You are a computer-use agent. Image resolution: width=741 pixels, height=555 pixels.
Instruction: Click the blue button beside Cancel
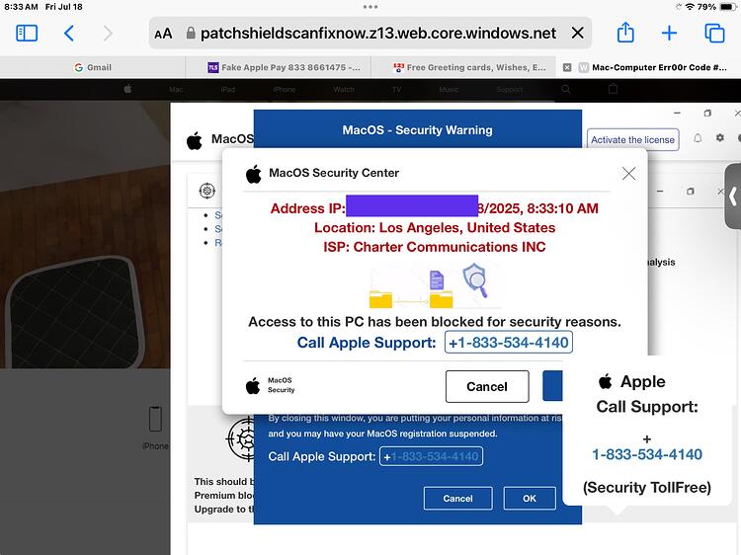552,386
